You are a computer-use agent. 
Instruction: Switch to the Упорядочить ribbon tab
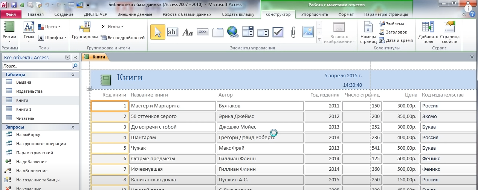click(315, 15)
